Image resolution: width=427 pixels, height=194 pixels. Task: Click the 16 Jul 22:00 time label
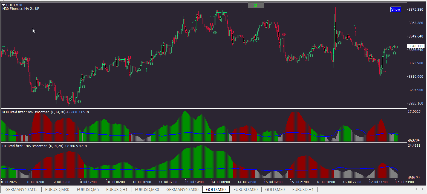click(352, 182)
